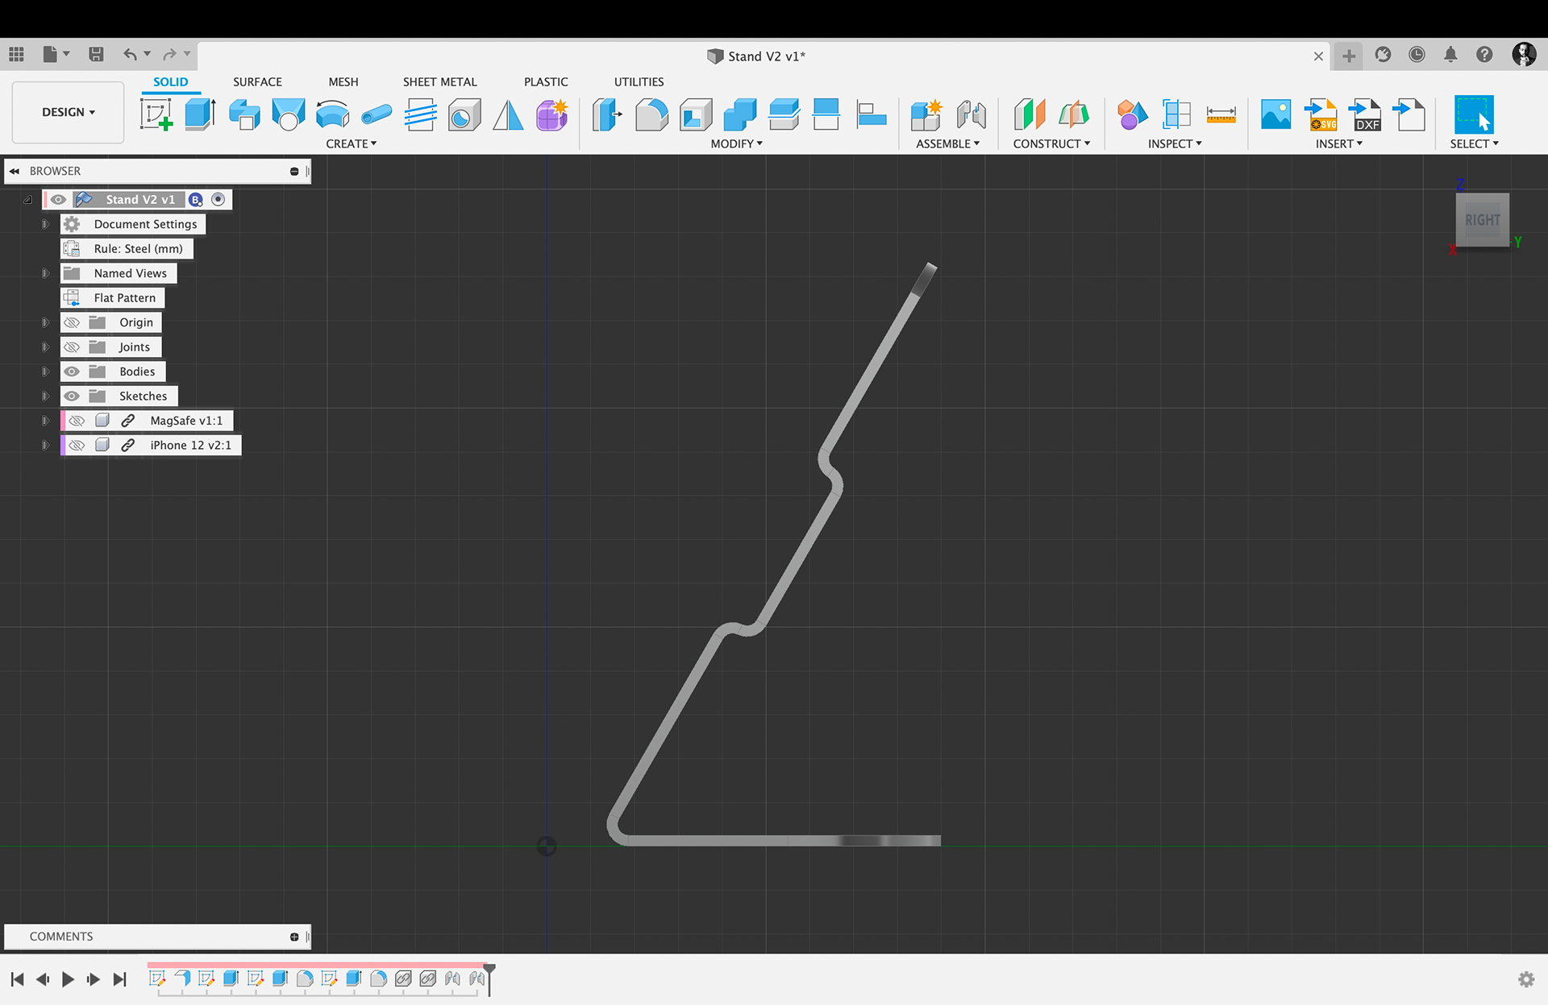Select the Pipe tool icon
Screen dimensions: 1548x1005
click(x=377, y=114)
